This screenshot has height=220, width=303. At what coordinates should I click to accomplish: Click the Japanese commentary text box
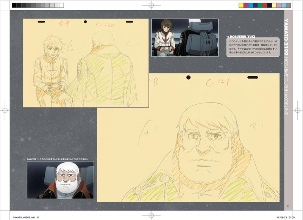tap(253, 47)
